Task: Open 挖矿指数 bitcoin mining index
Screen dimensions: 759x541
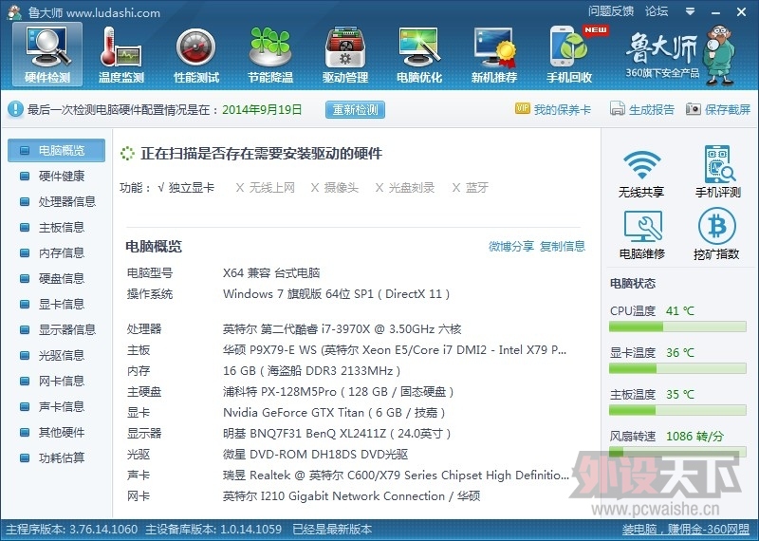Action: (x=716, y=233)
